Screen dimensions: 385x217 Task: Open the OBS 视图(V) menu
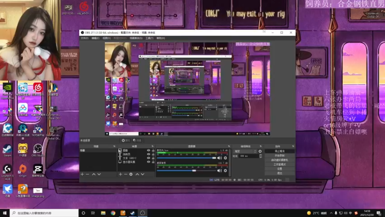click(106, 38)
